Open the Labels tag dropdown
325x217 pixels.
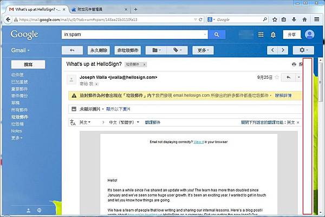pos(178,50)
